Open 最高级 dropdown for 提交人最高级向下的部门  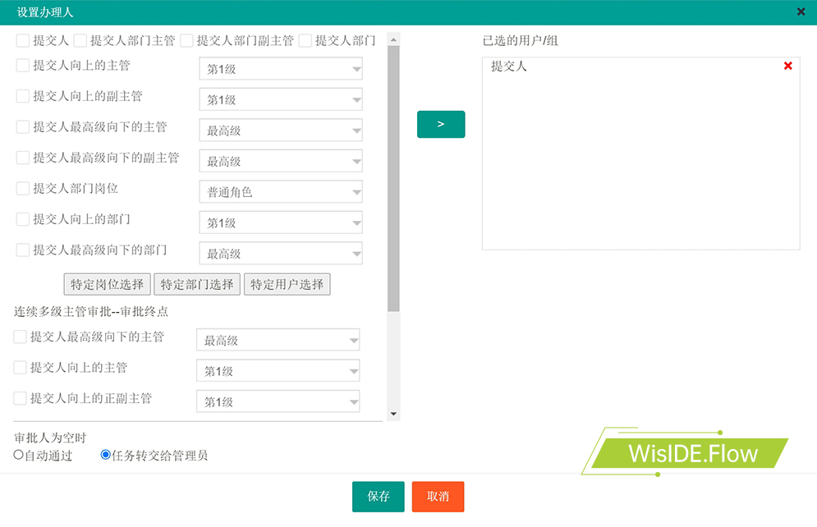click(x=281, y=254)
